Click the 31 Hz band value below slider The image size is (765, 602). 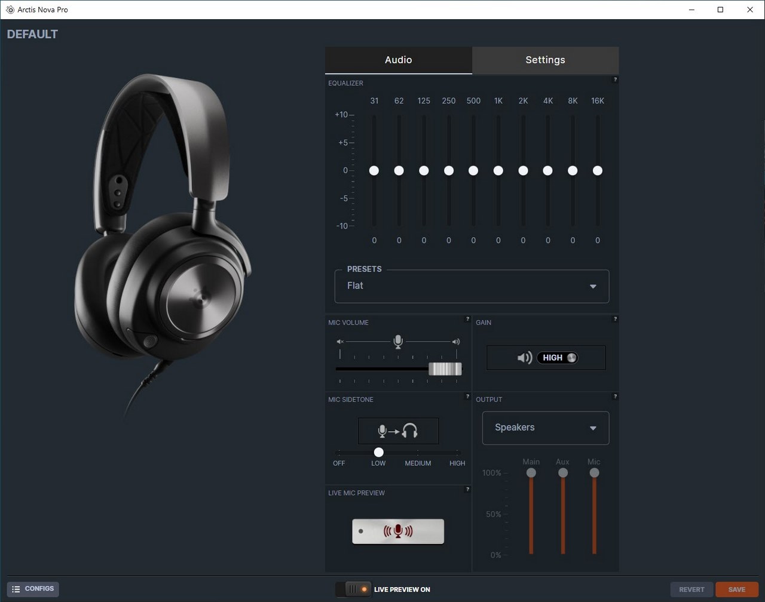[374, 241]
